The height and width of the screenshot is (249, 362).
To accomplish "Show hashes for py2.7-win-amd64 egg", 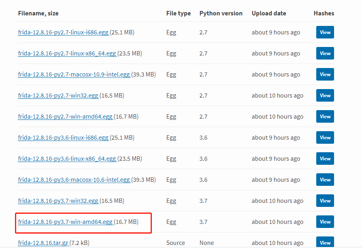I will (x=325, y=117).
